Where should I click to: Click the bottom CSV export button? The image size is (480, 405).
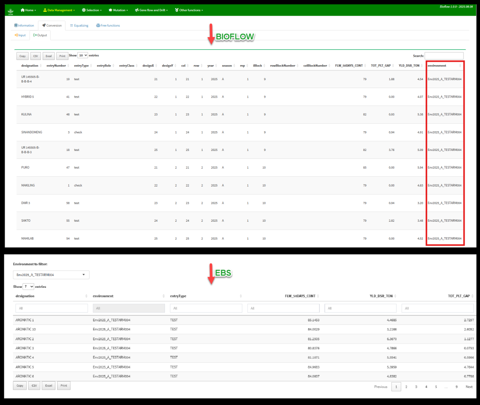[x=34, y=386]
